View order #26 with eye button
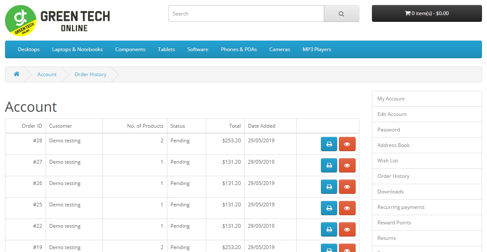This screenshot has width=487, height=252. (x=347, y=187)
